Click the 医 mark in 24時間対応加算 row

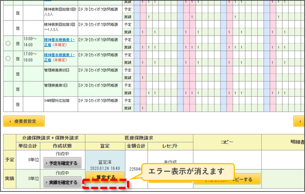[18, 104]
